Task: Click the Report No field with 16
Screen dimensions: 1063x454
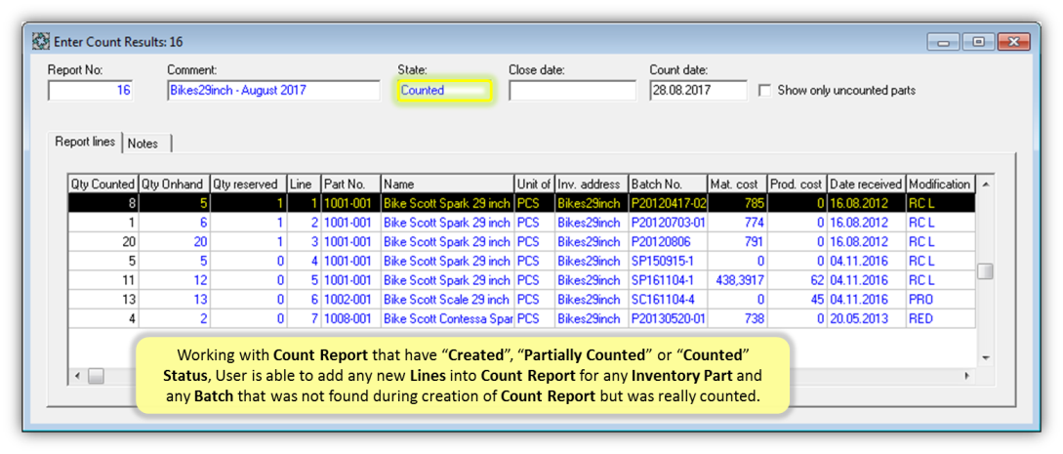Action: point(90,90)
